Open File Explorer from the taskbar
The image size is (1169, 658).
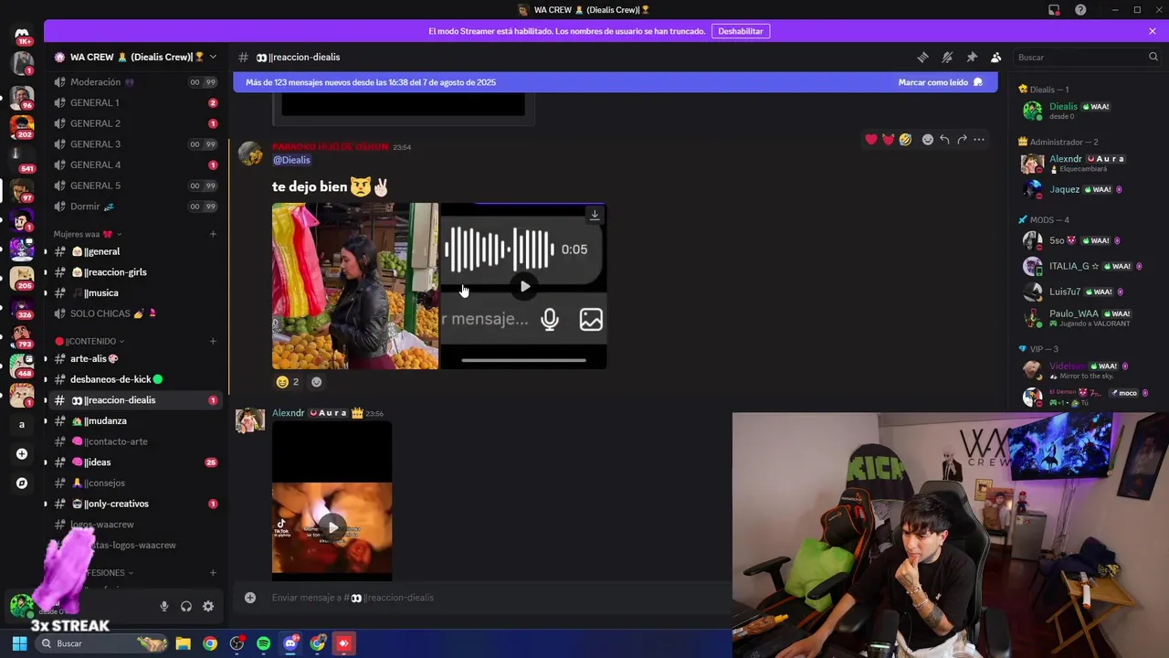click(x=183, y=643)
